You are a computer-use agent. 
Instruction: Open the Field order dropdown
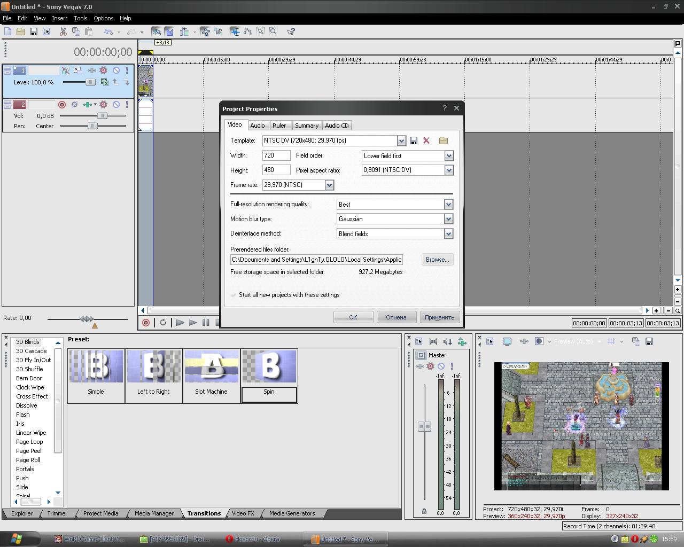click(449, 155)
